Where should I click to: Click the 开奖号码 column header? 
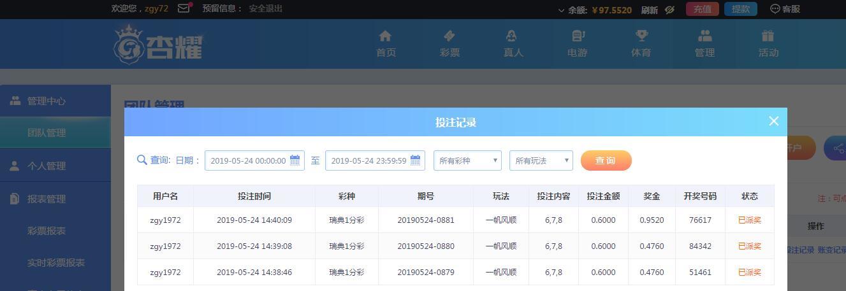coord(700,196)
